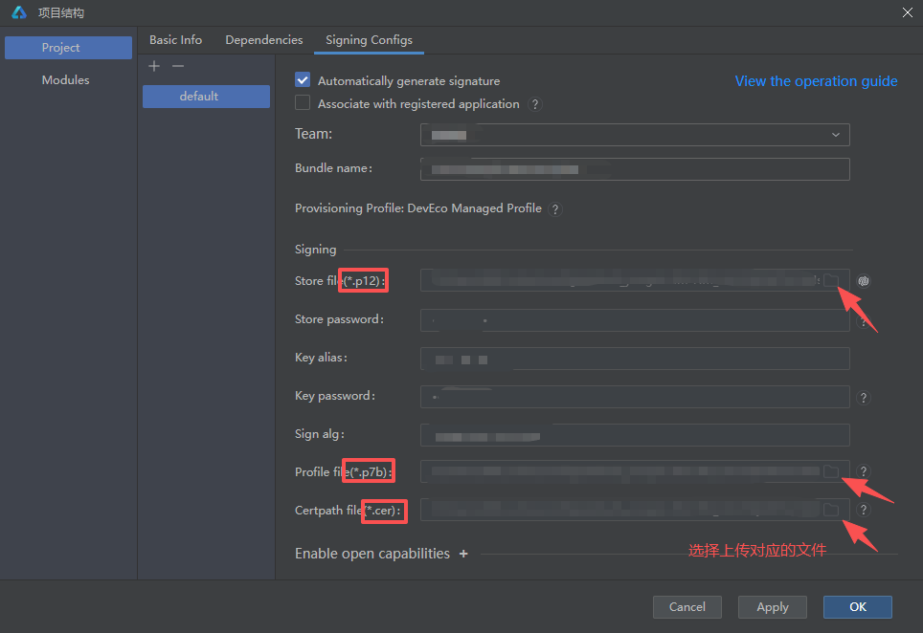
Task: Add a new signing config with plus icon
Action: pos(154,66)
